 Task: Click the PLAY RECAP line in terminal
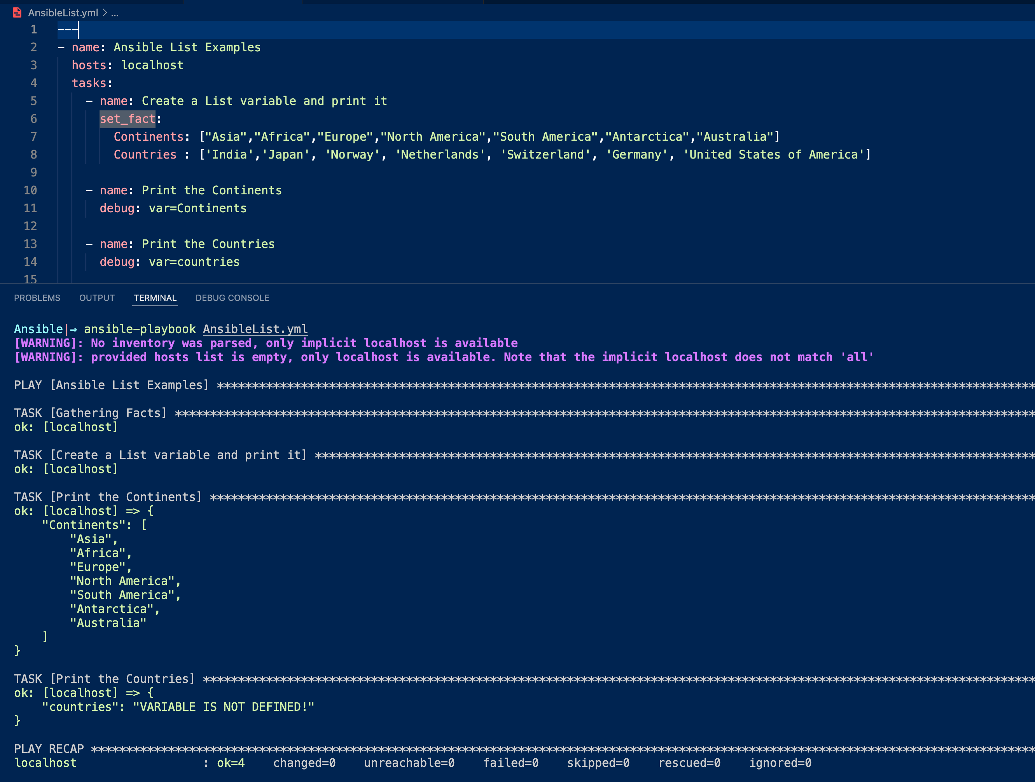coord(49,748)
